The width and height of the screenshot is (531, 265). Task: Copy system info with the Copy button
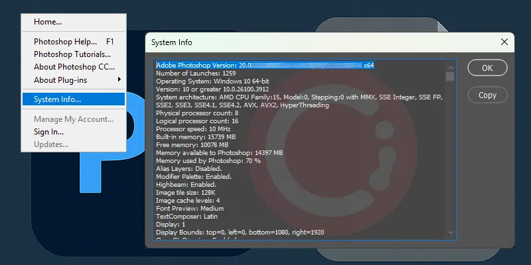click(487, 95)
